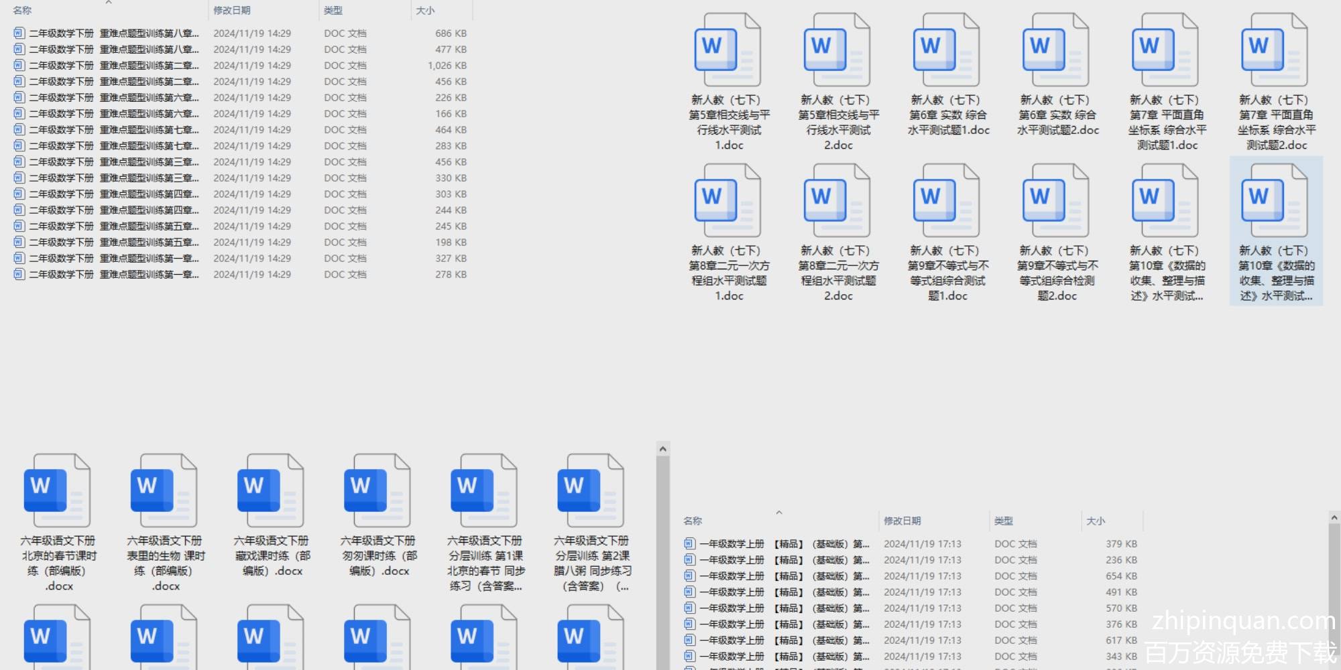This screenshot has height=670, width=1341.
Task: Sort 二年级数学 list by 修改日期 header
Action: pyautogui.click(x=232, y=11)
